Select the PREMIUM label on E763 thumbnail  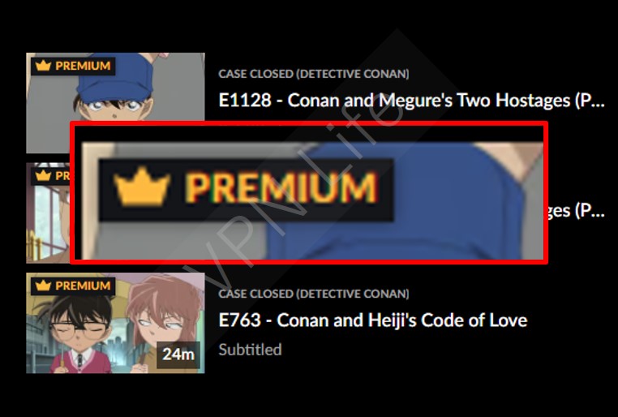click(83, 286)
